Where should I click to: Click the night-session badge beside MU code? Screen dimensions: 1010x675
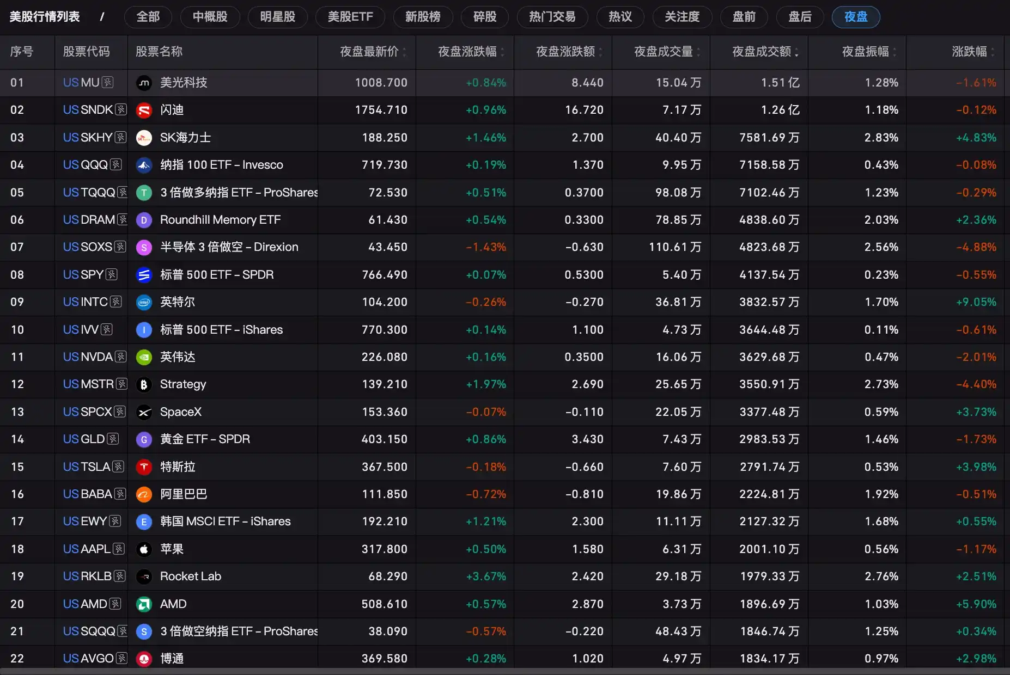coord(108,82)
